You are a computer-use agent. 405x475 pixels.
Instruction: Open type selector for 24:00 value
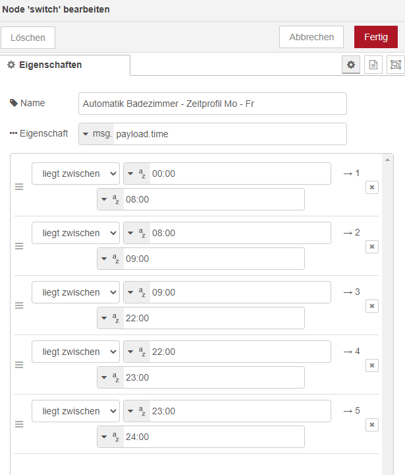pyautogui.click(x=110, y=437)
